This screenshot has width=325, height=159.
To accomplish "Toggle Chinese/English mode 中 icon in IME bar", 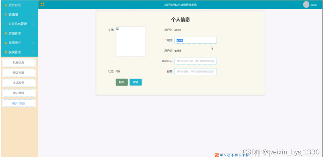I will pos(221,155).
